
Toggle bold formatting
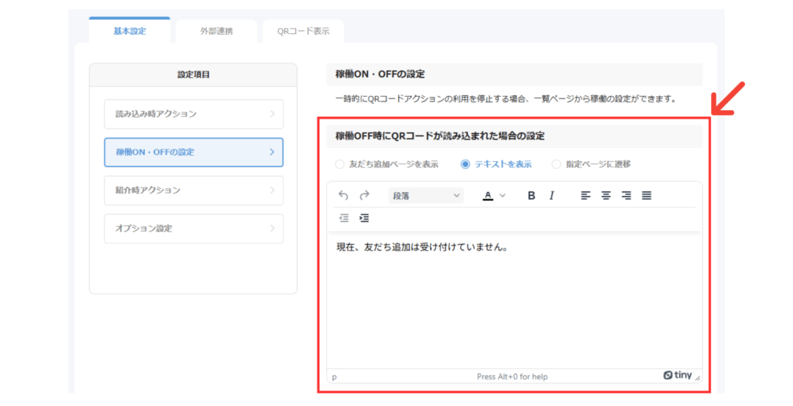[531, 195]
